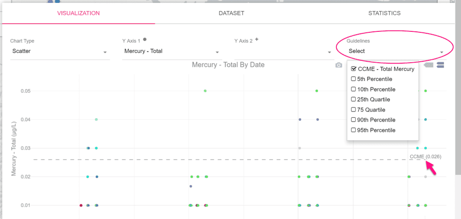Toggle the compare data on hover icon
The width and height of the screenshot is (461, 219).
tap(440, 65)
